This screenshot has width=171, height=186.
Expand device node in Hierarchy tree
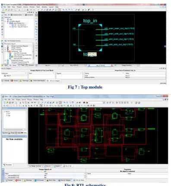click(x=6, y=21)
